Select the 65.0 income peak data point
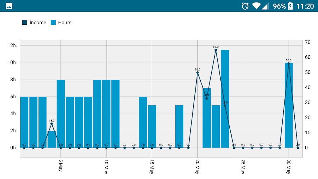Screen dimensions: 318x179 (x=216, y=50)
